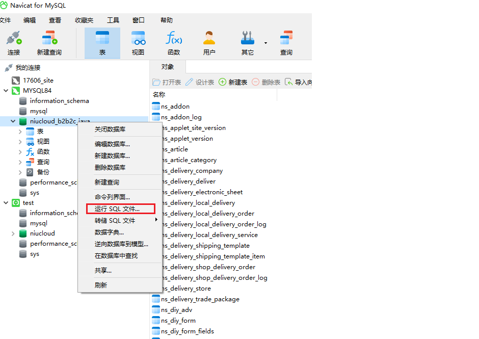Select the ns_diy_adv table icon
This screenshot has height=339, width=479.
pyautogui.click(x=156, y=309)
